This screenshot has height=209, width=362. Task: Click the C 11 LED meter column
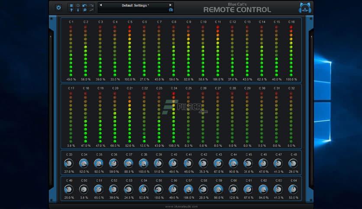tap(218, 51)
